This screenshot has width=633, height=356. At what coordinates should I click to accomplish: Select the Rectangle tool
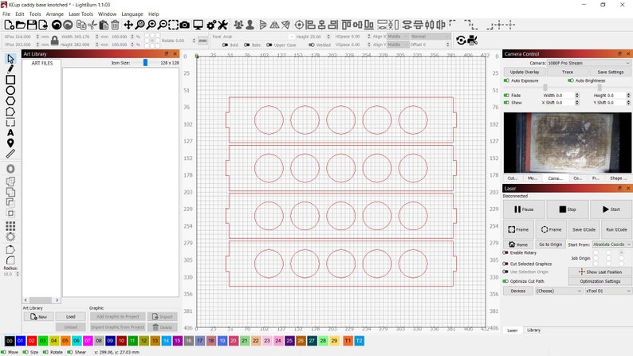[10, 80]
